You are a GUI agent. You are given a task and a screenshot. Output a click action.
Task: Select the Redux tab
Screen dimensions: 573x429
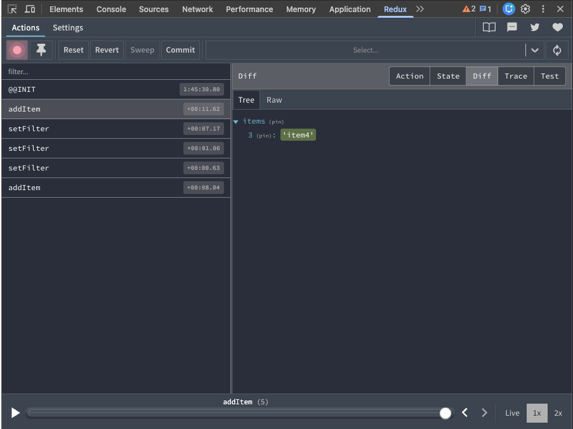coord(395,9)
